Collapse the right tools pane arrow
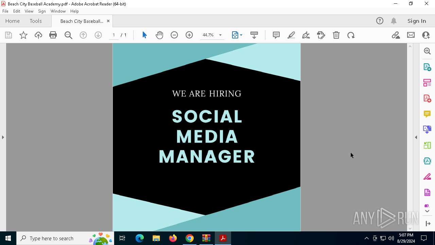435x245 pixels. tap(416, 137)
